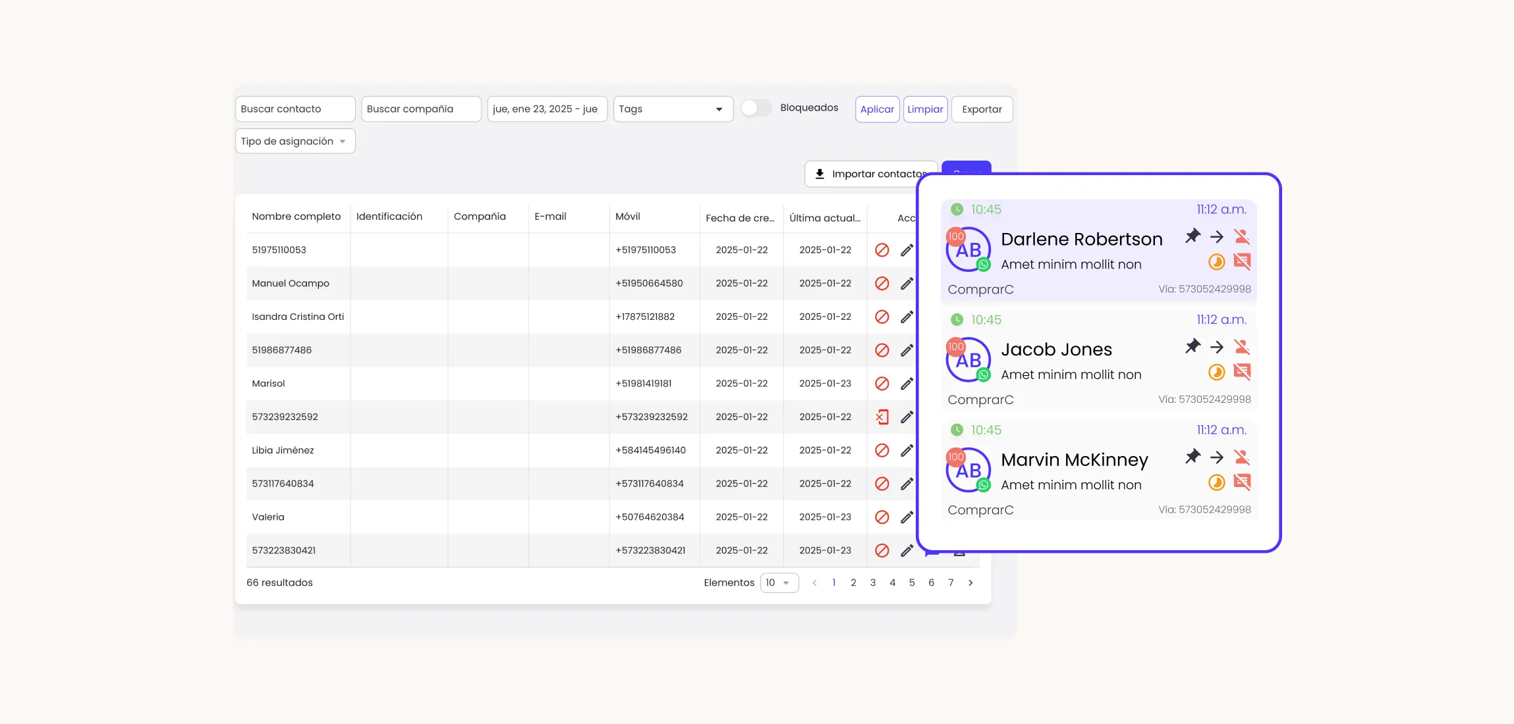Go to page 4

click(893, 582)
